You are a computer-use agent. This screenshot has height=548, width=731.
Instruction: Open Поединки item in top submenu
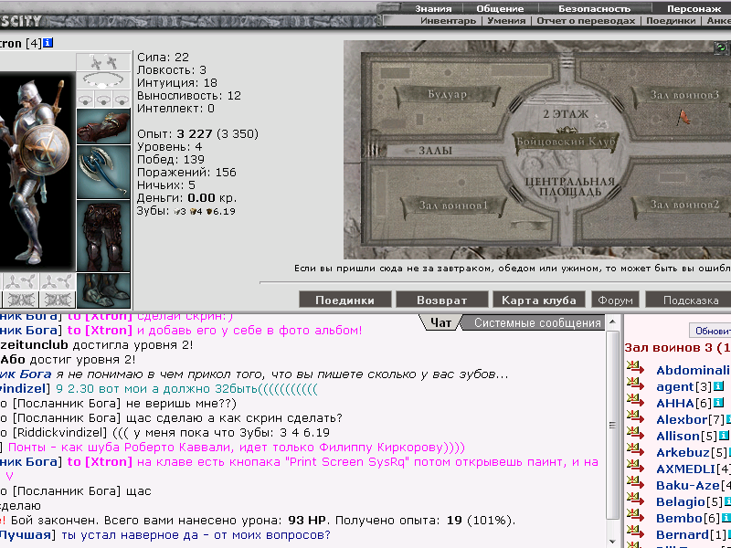[671, 20]
